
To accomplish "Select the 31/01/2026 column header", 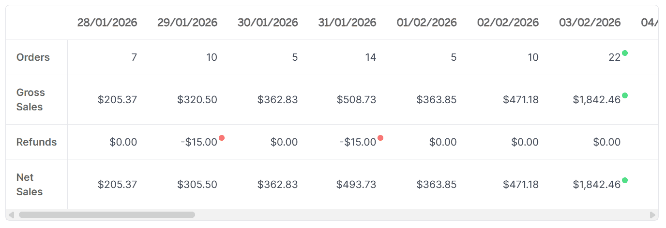I will coord(347,23).
